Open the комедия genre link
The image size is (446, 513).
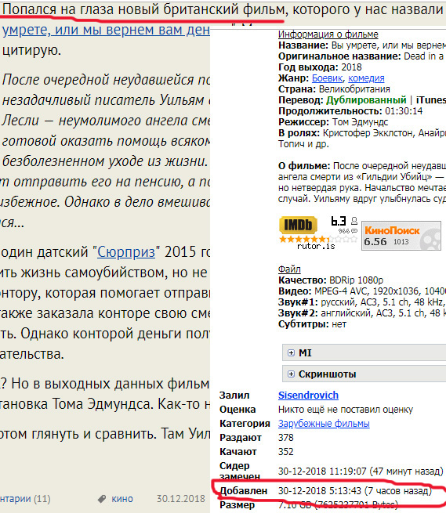[x=366, y=78]
